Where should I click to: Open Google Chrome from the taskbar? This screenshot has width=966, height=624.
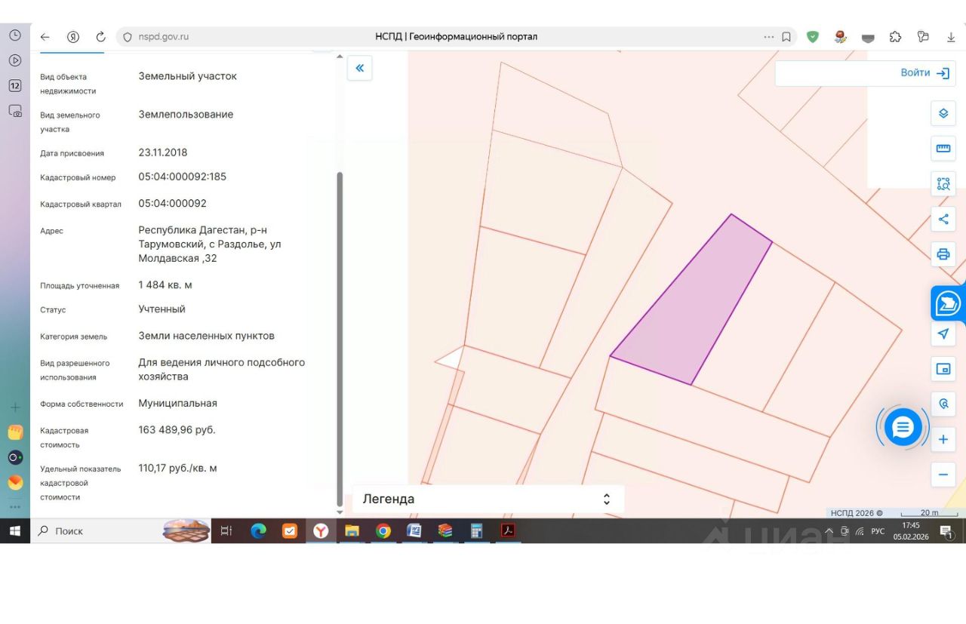[383, 531]
